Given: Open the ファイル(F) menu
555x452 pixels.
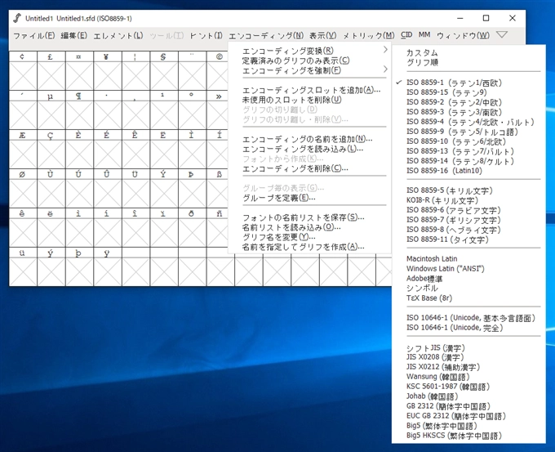Looking at the screenshot, I should coord(34,35).
